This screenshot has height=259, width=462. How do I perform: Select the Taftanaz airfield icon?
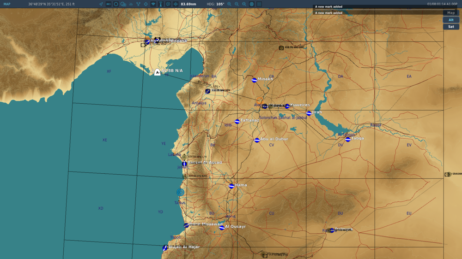(237, 121)
